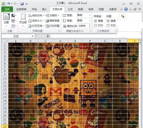
Task: Open theme effects dropdown
Action: 14,26
